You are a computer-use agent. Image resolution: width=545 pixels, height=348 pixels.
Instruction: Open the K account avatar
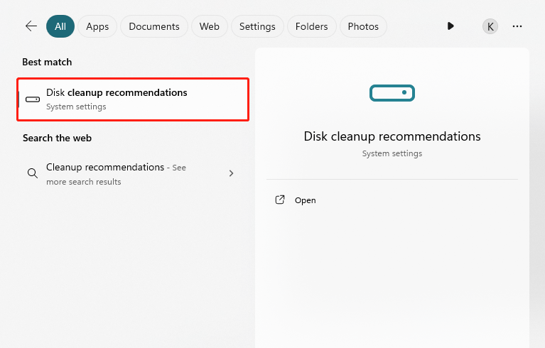tap(490, 26)
